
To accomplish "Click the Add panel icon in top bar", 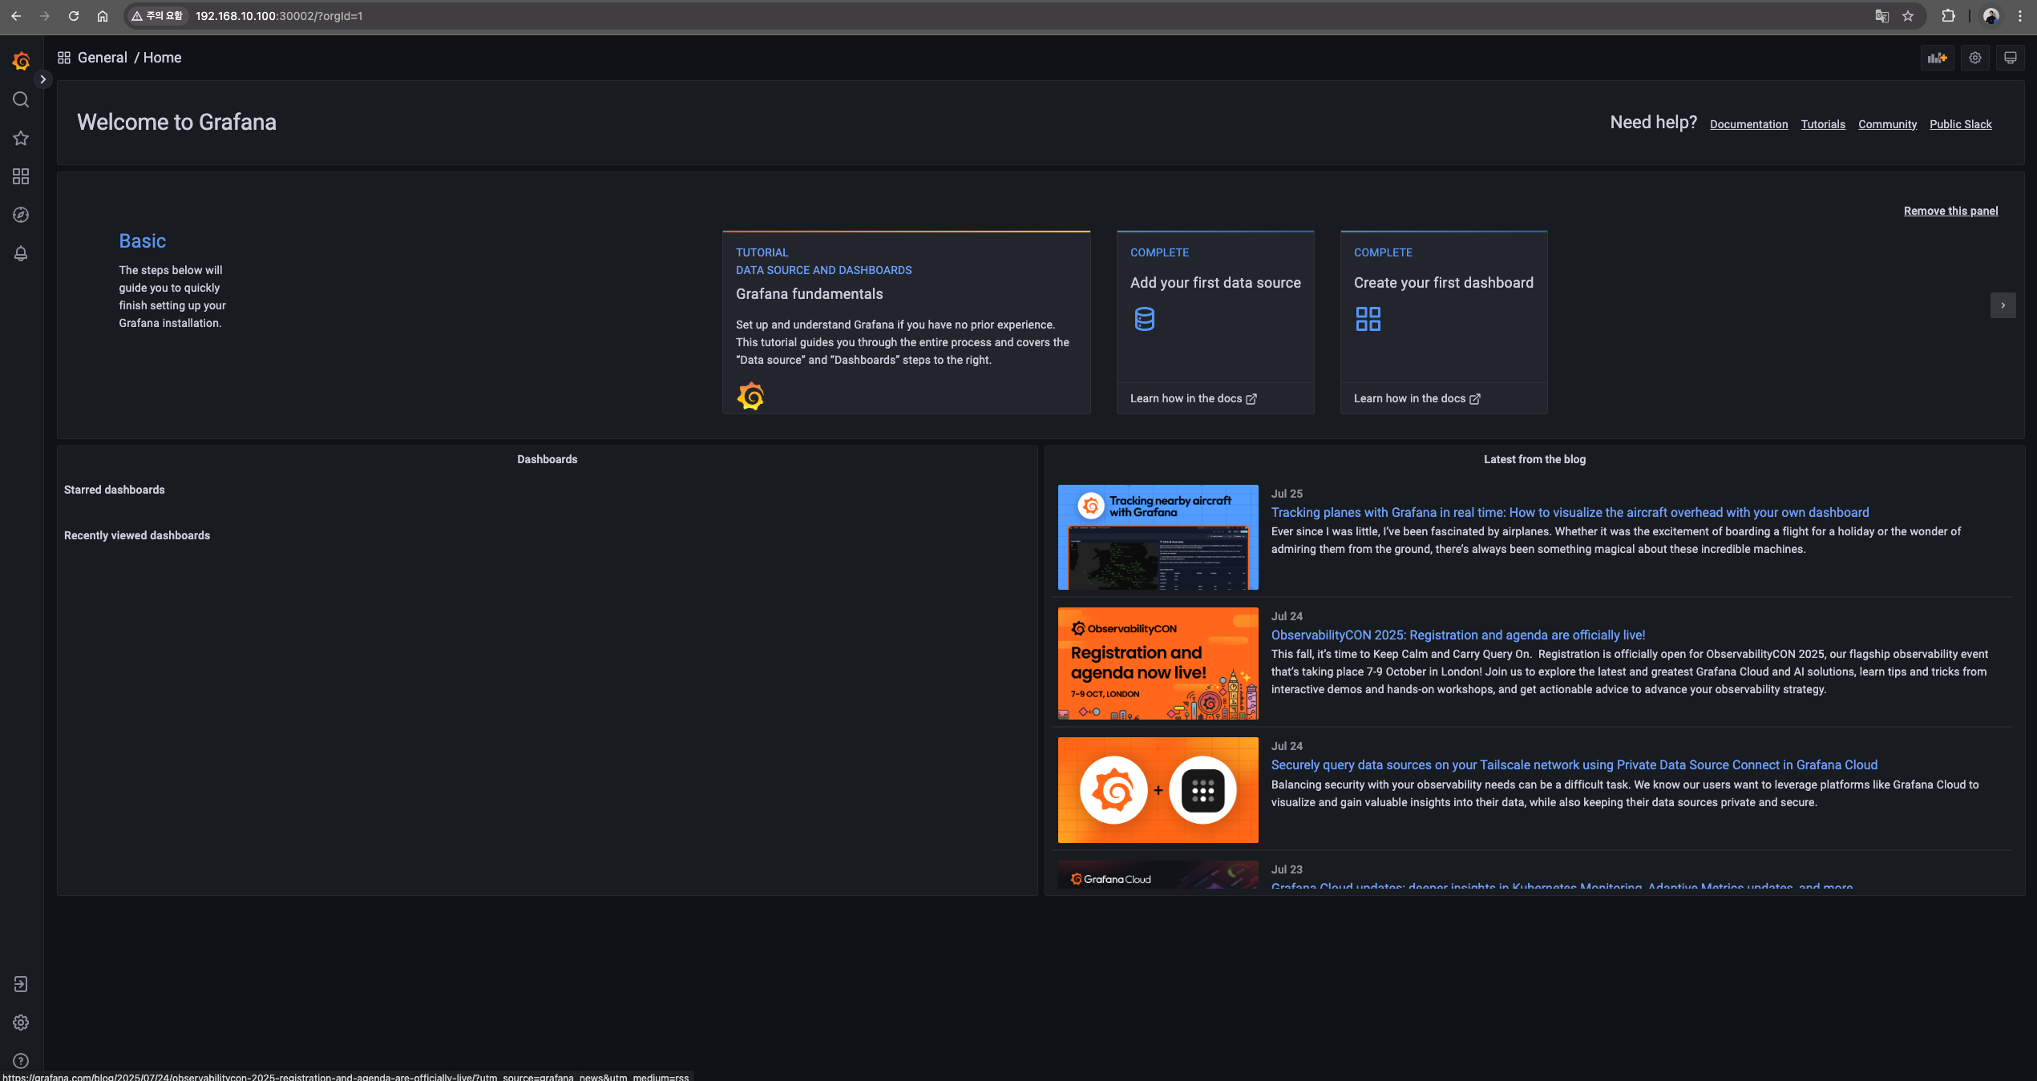I will click(x=1937, y=58).
